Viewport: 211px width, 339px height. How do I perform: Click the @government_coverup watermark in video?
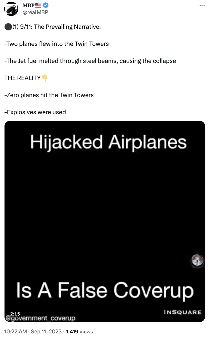40,318
